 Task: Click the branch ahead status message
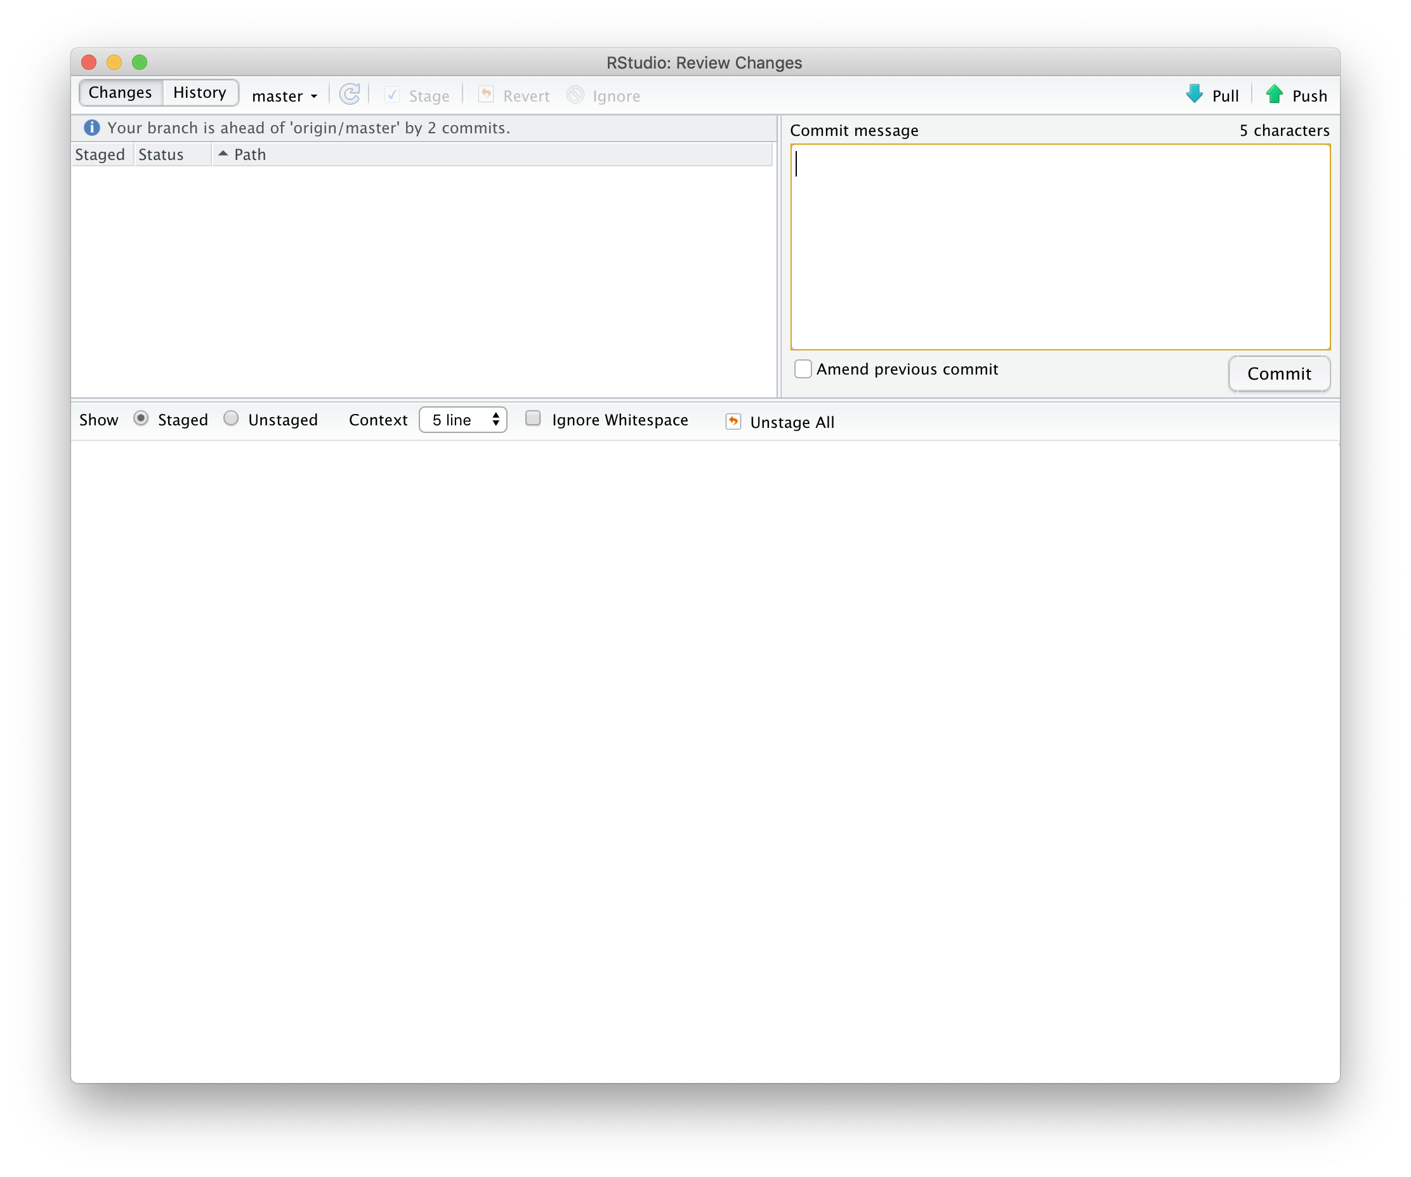point(308,128)
